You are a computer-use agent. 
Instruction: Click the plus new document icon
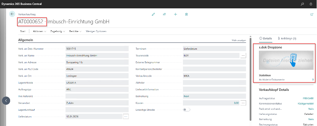(x=176, y=14)
